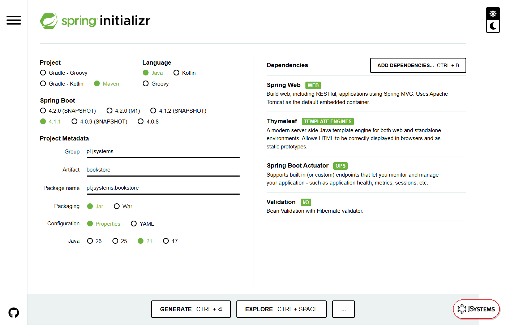Click the JSystems logo badge

[x=476, y=309]
